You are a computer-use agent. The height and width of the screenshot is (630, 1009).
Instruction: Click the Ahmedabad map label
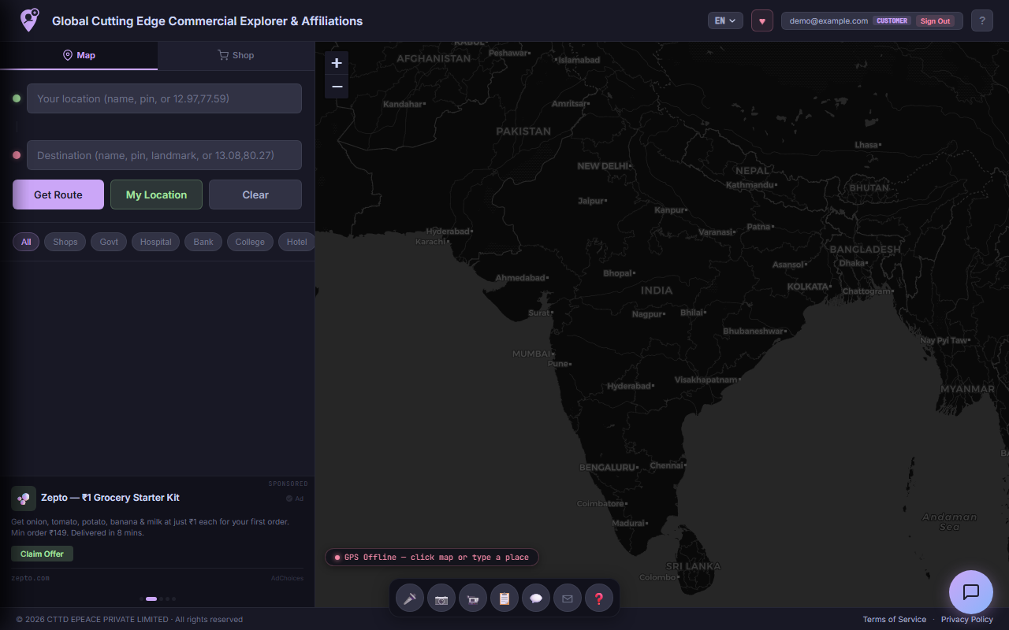click(520, 278)
